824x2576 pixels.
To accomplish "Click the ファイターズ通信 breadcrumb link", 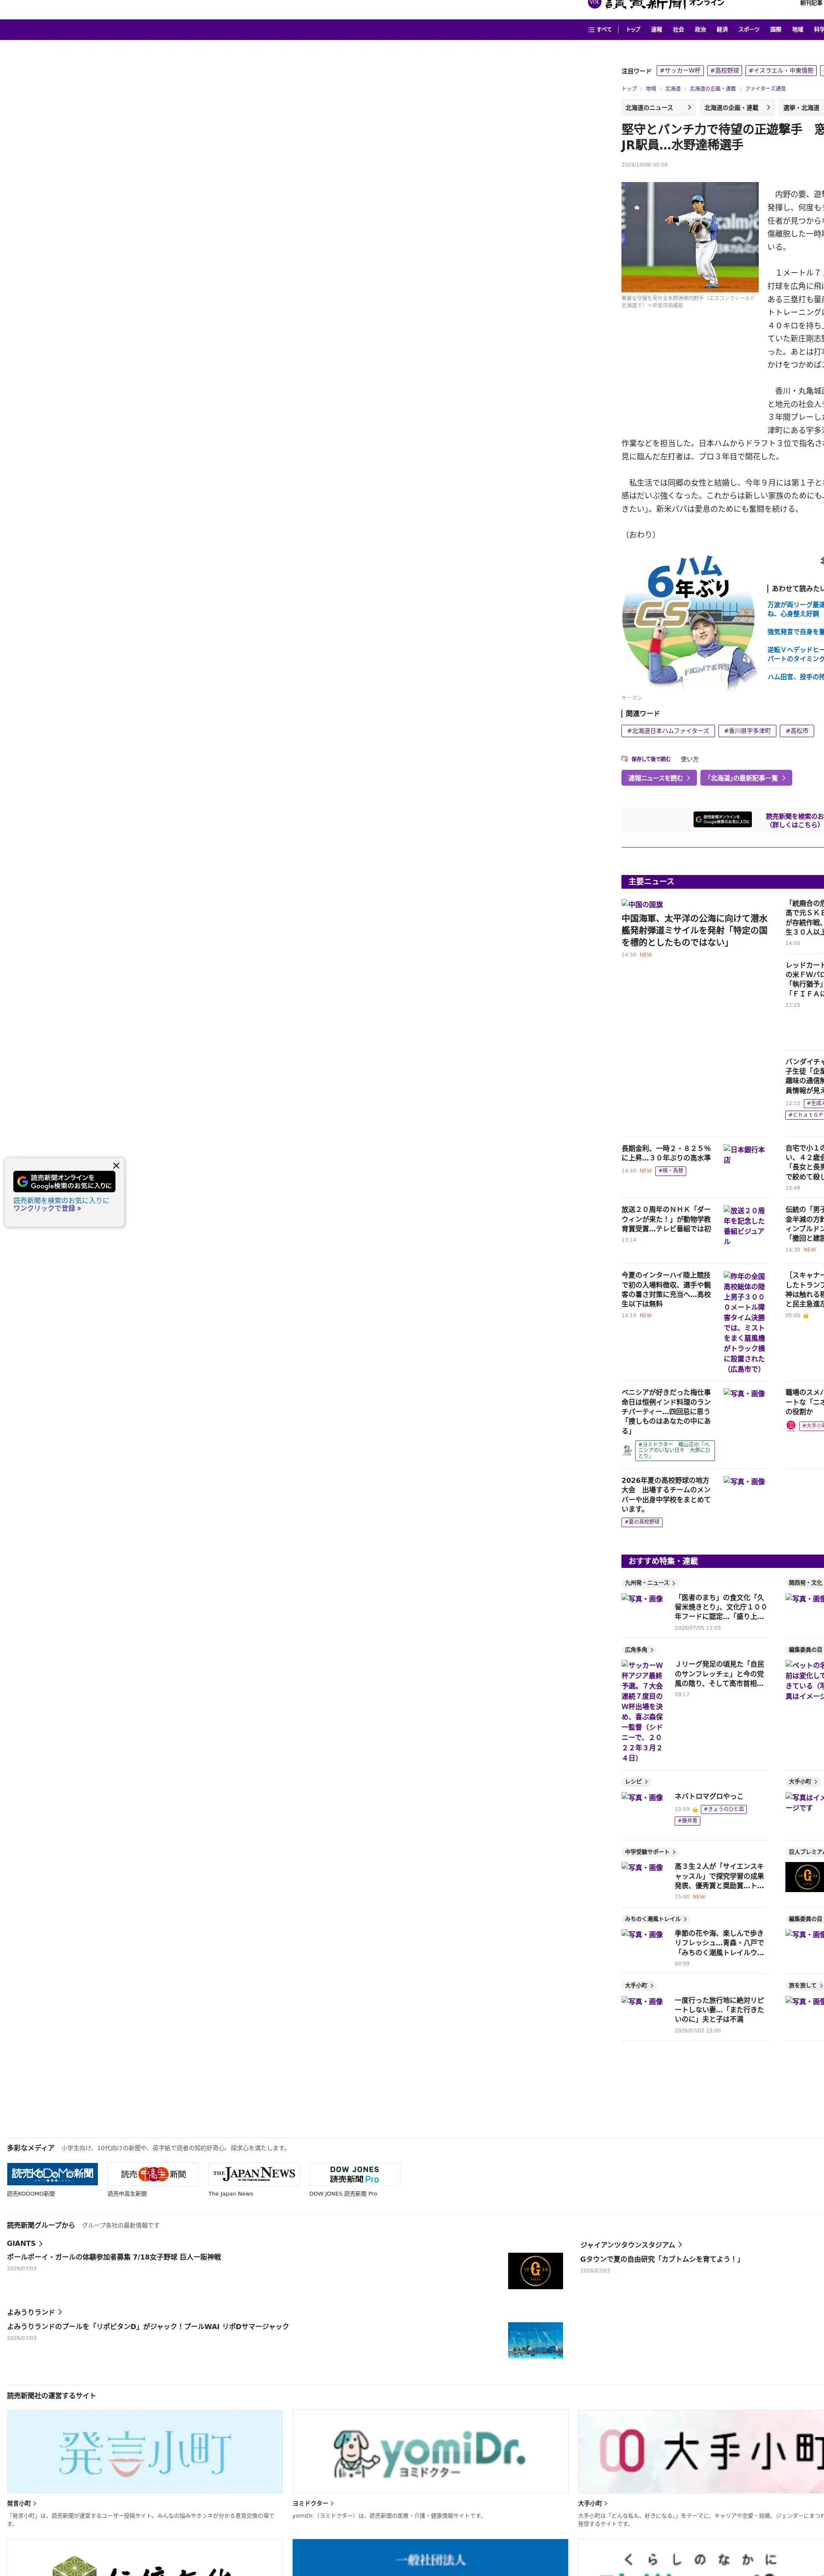I will pos(765,89).
